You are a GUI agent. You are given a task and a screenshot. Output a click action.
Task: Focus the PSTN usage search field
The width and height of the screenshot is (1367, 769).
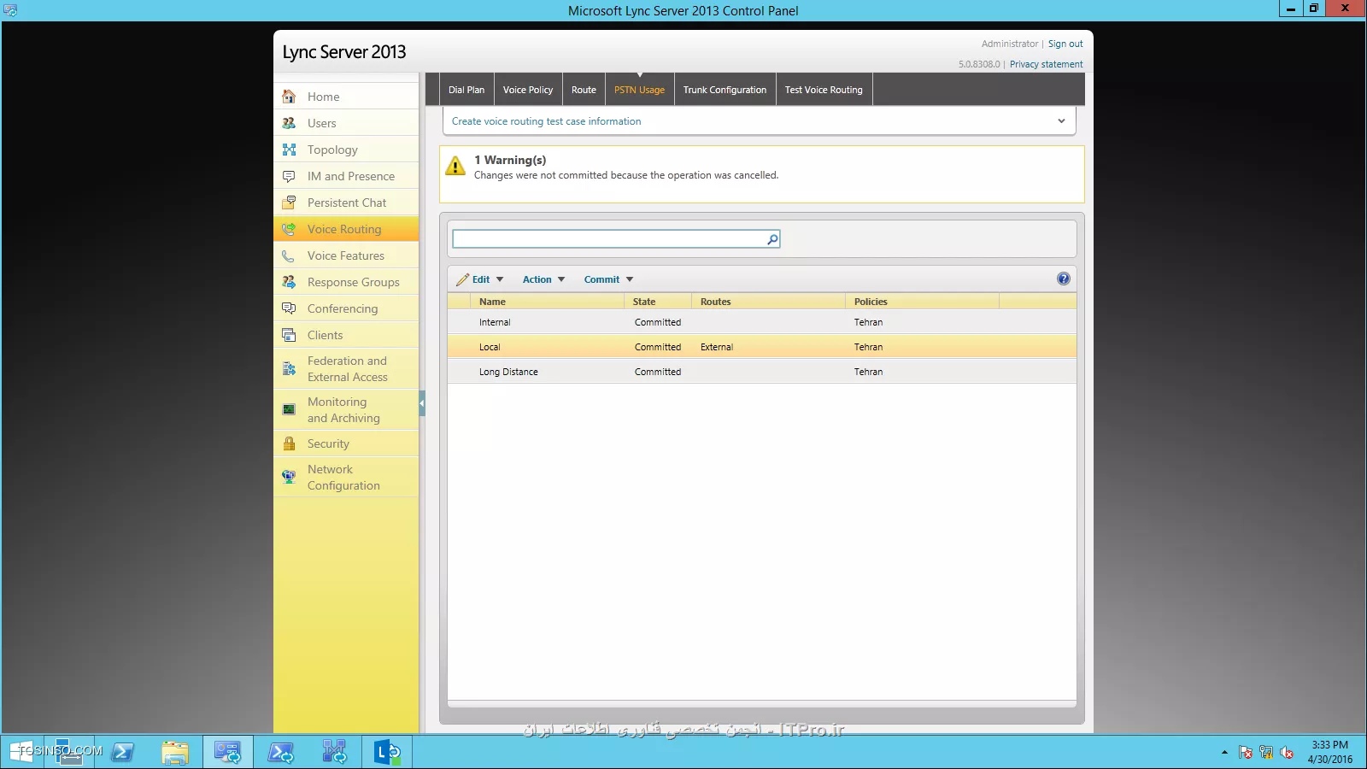609,239
